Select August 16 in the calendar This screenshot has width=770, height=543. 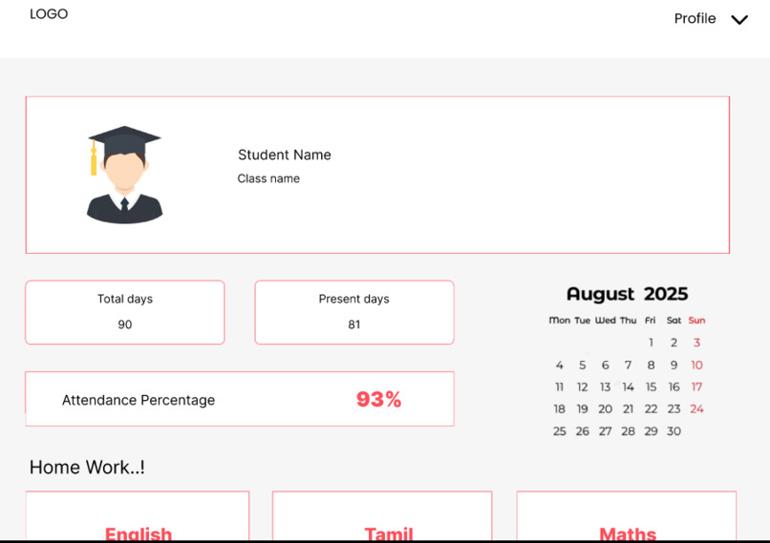(x=674, y=387)
